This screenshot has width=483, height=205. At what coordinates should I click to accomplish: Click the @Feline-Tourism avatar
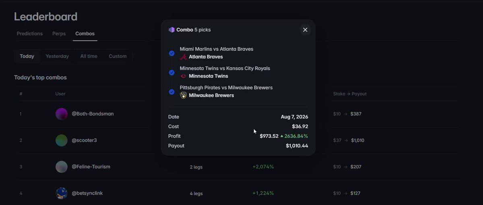coord(62,167)
